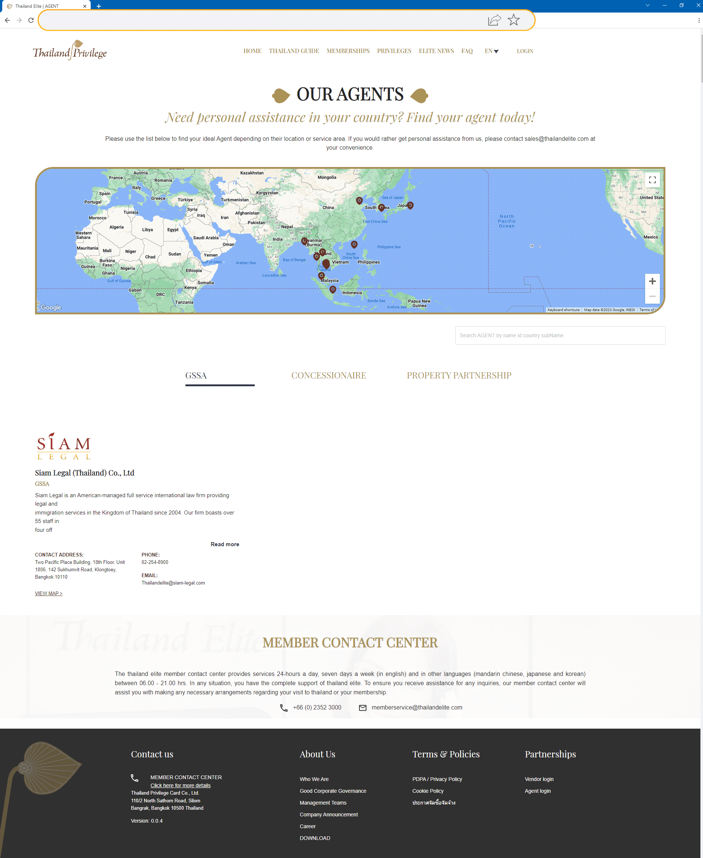Click the map pin in Japan

[410, 205]
